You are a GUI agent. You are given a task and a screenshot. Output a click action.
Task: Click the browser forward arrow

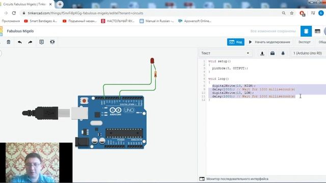pos(6,13)
